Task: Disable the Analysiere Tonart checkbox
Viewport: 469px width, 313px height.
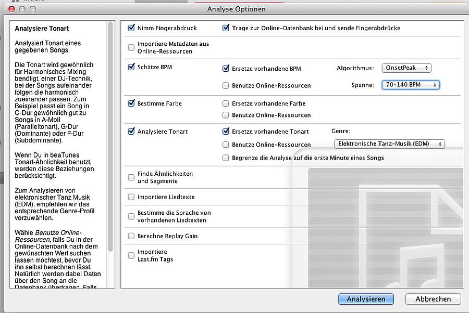Action: point(131,132)
